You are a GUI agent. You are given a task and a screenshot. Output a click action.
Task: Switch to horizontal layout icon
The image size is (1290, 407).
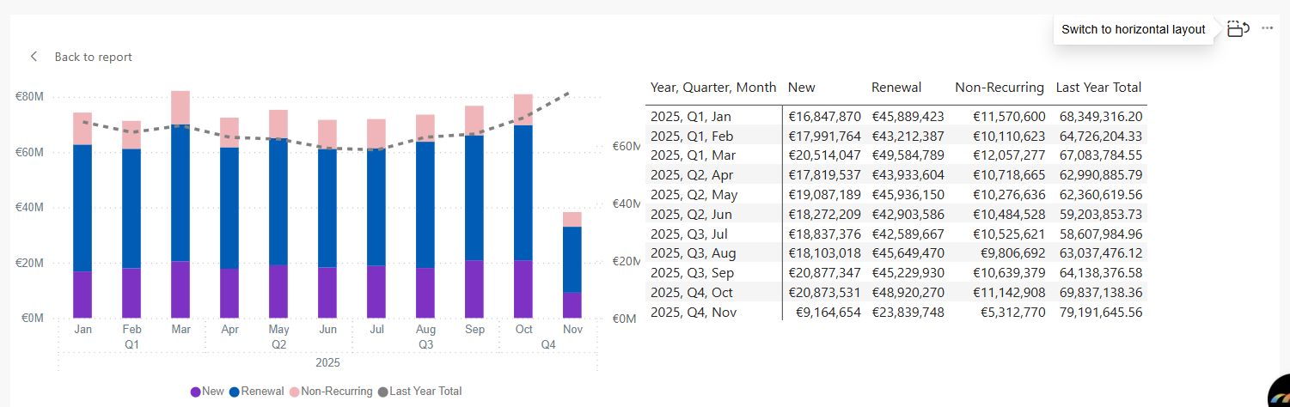[x=1238, y=29]
